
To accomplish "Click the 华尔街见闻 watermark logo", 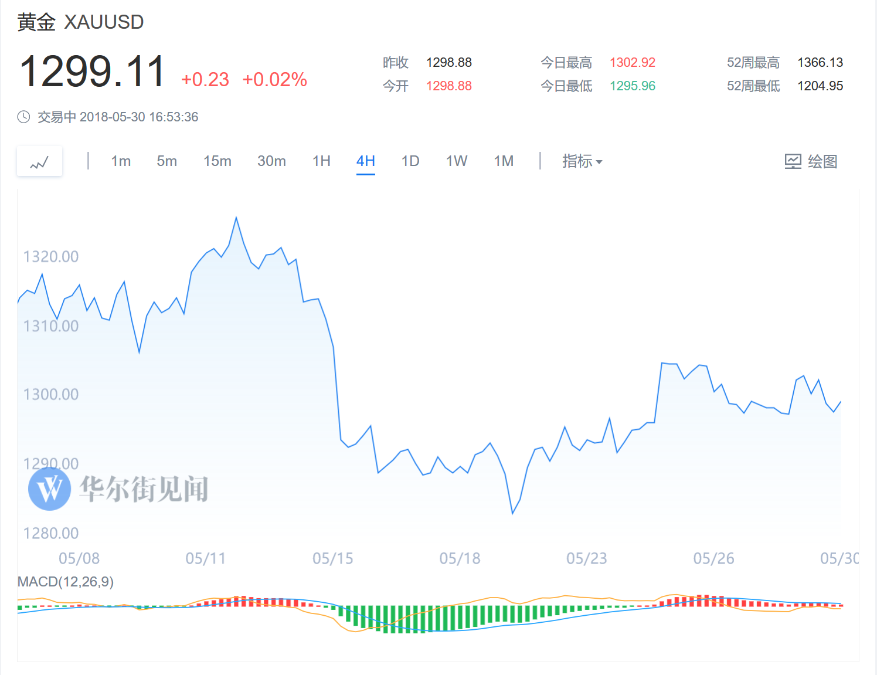I will click(50, 489).
